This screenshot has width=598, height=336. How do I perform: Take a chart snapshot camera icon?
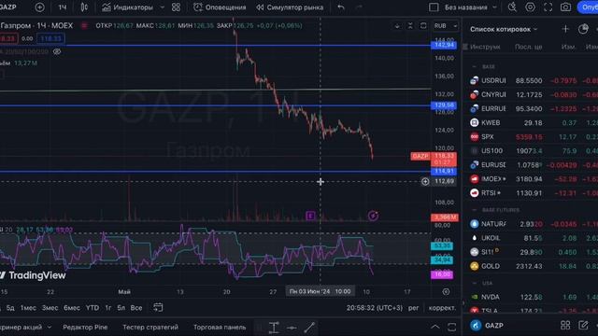point(565,7)
